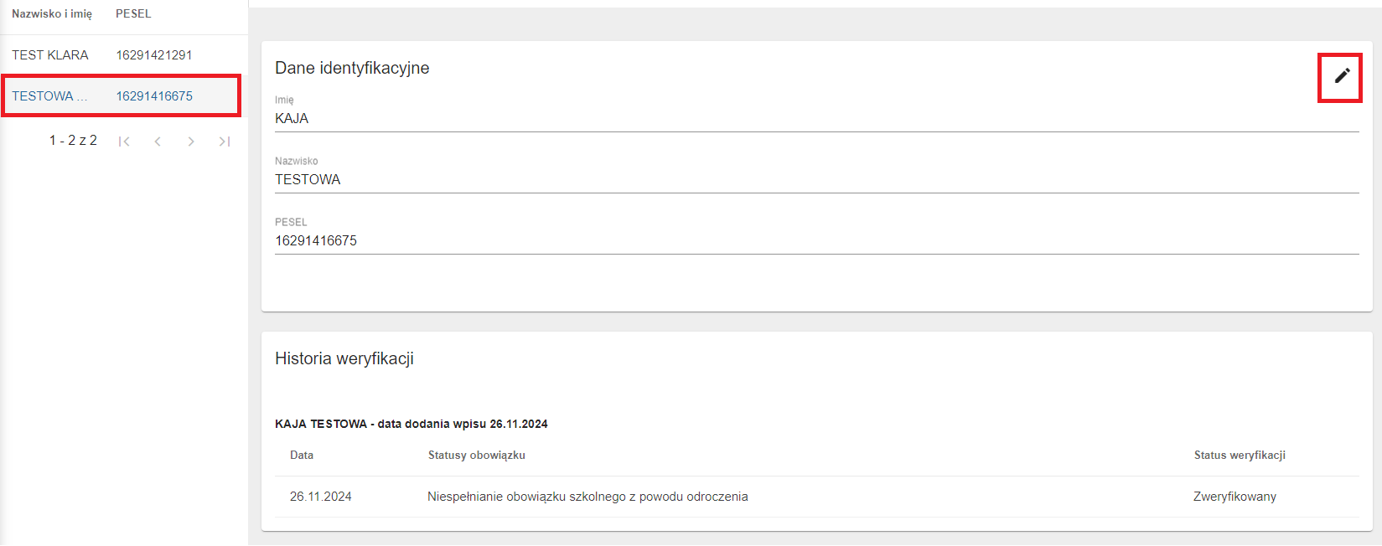The height and width of the screenshot is (546, 1382).
Task: Go to the previous page of results
Action: point(158,142)
